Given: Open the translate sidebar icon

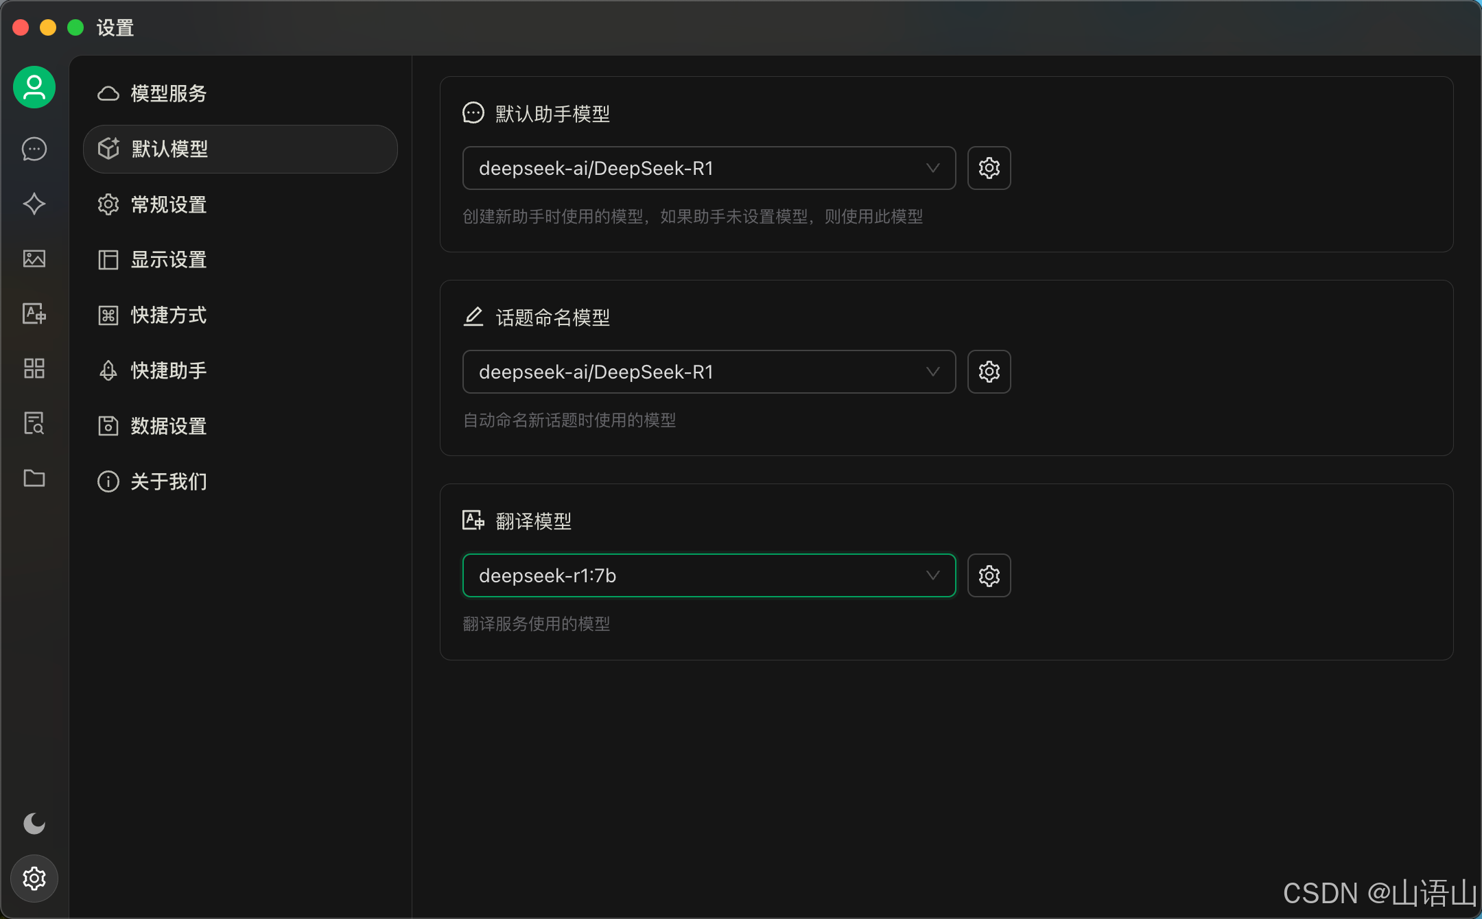Looking at the screenshot, I should click(x=34, y=313).
